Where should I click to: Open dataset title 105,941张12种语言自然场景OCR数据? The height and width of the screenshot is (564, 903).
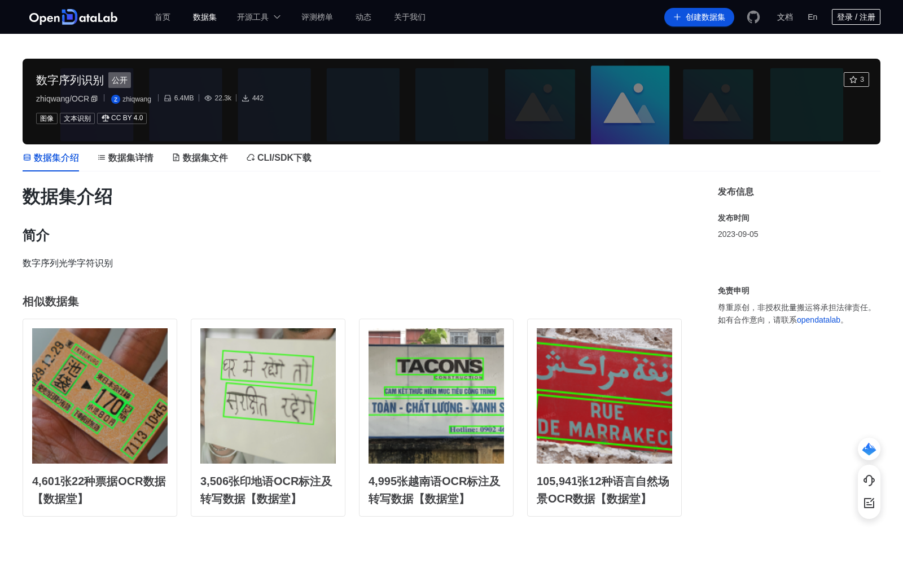pos(603,490)
